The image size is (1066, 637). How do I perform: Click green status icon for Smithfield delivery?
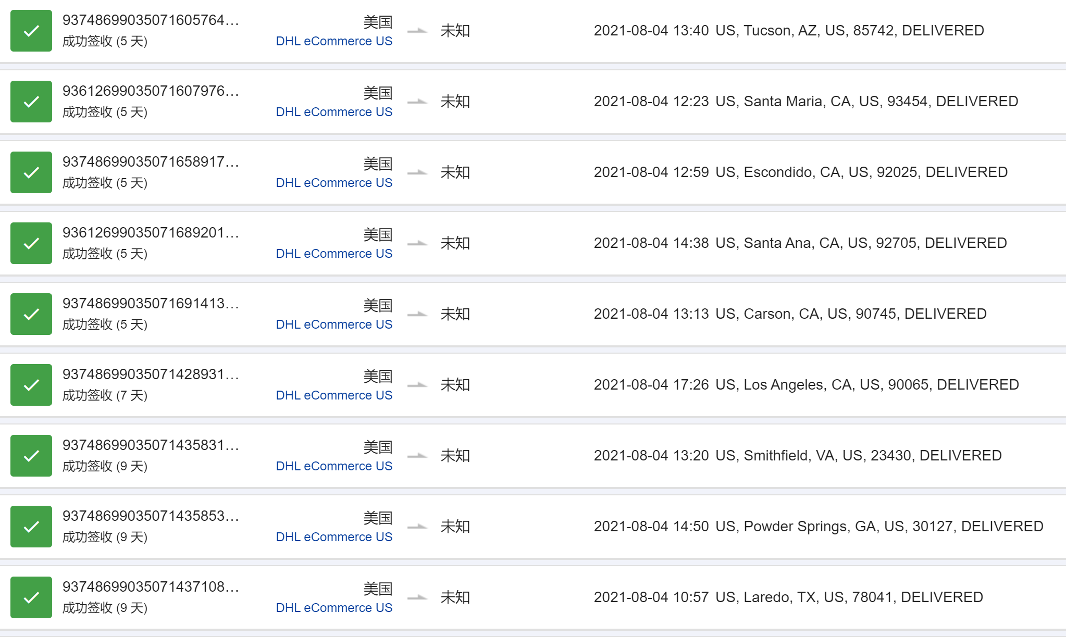tap(31, 456)
